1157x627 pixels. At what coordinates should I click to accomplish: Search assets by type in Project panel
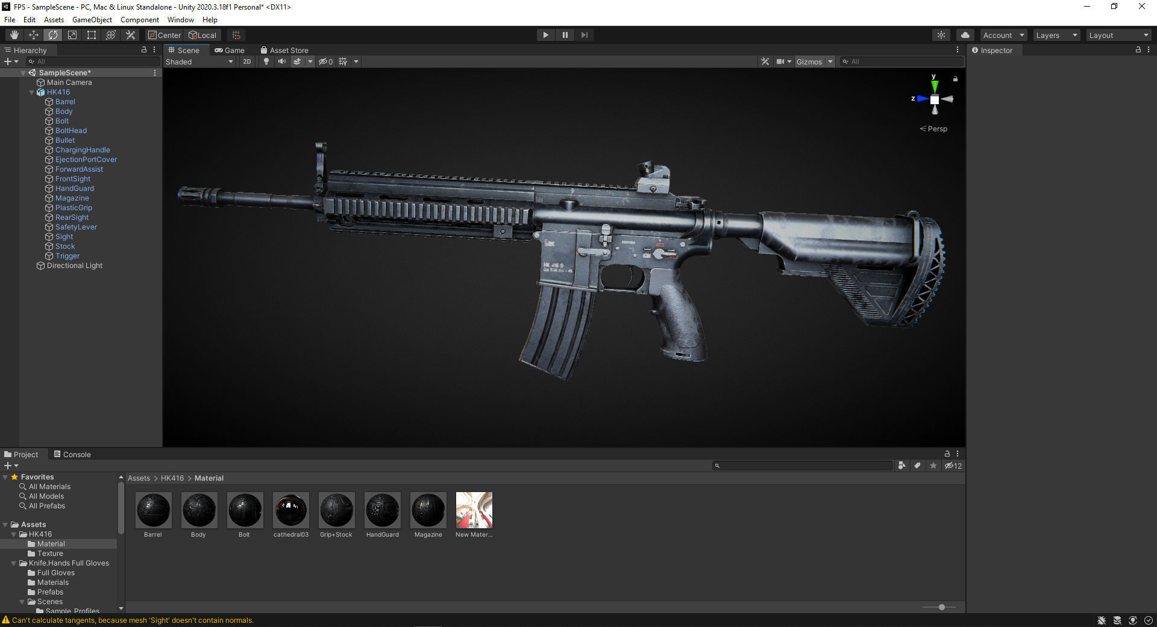901,466
